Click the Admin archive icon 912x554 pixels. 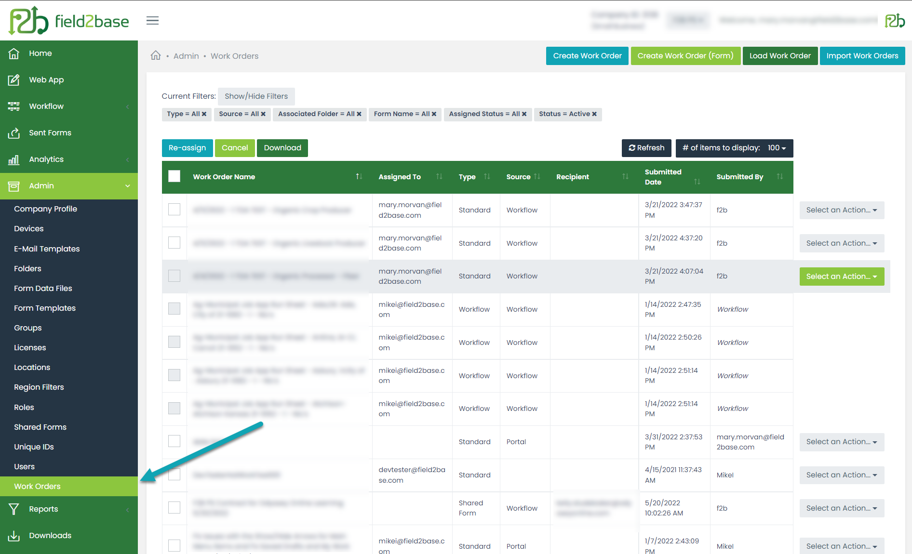pos(14,186)
